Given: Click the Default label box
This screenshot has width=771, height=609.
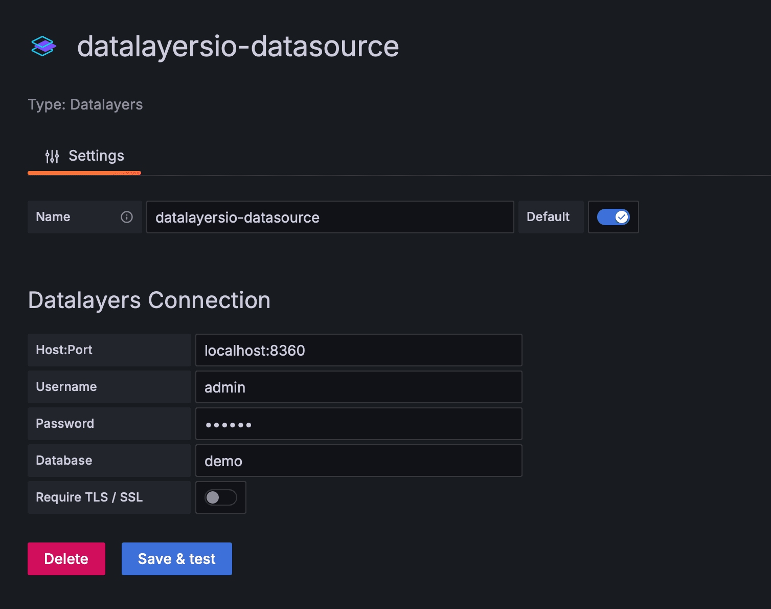Looking at the screenshot, I should pyautogui.click(x=551, y=217).
